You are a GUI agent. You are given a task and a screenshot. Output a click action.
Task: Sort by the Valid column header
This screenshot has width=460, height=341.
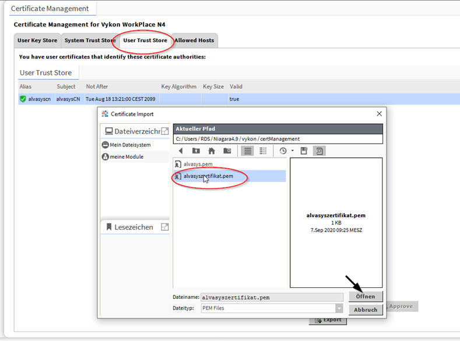pos(236,86)
